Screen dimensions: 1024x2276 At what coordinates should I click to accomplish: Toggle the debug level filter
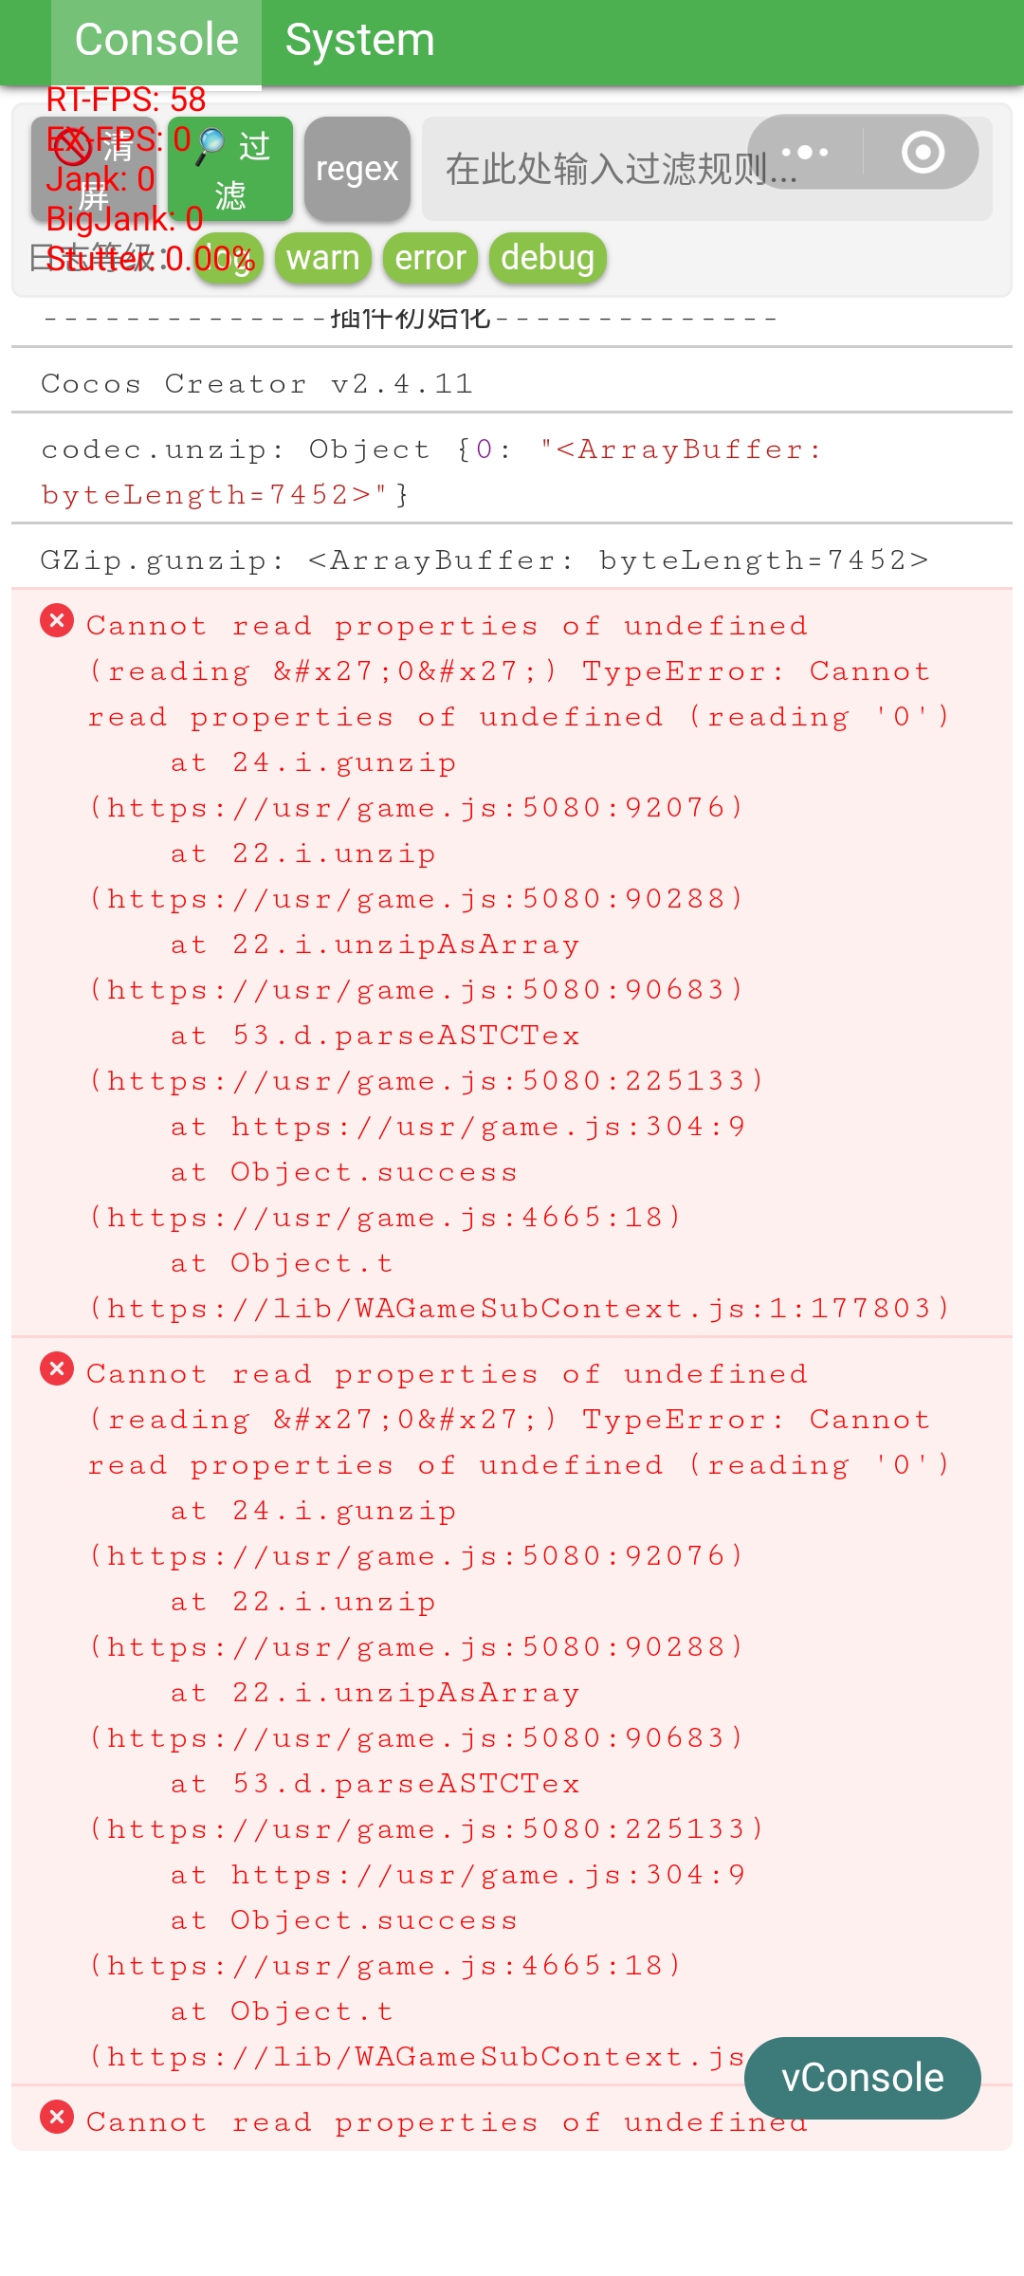click(x=547, y=258)
